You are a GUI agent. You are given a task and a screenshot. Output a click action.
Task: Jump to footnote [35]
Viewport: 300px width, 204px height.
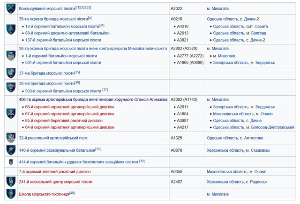point(77,72)
